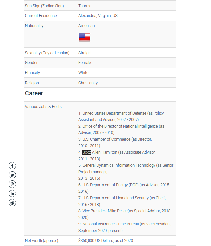211x246 pixels.
Task: Click the text Assistant and Advisor, 2002 - 2007)
Action: click(109, 120)
